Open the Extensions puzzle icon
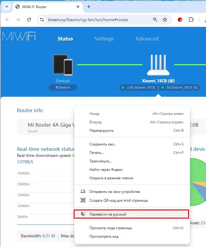The height and width of the screenshot is (247, 206). 191,20
